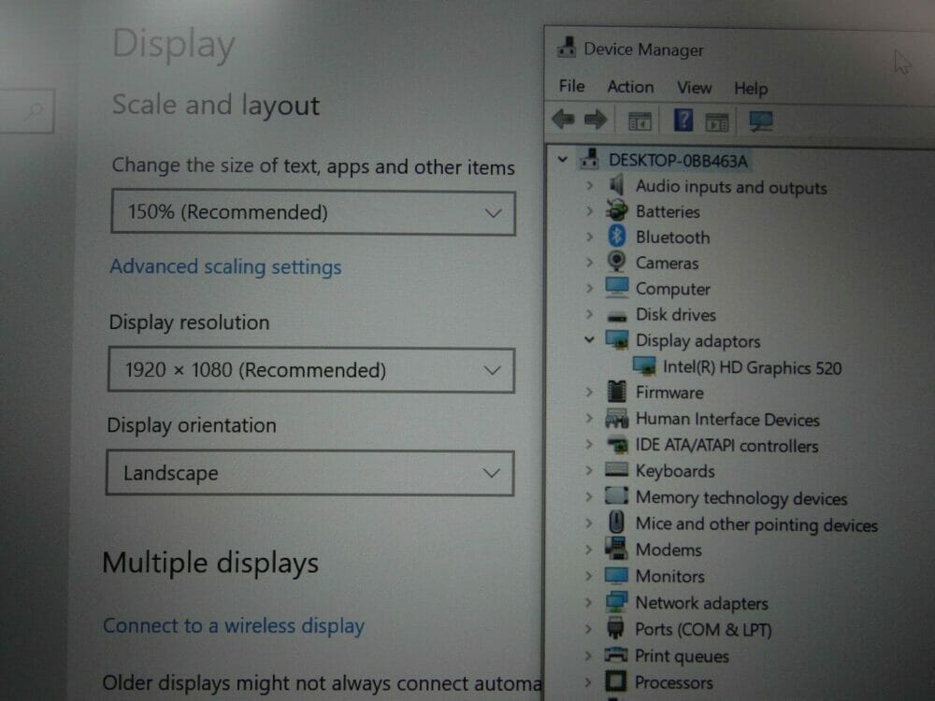Click the Network adapters icon
935x701 pixels.
tap(616, 601)
